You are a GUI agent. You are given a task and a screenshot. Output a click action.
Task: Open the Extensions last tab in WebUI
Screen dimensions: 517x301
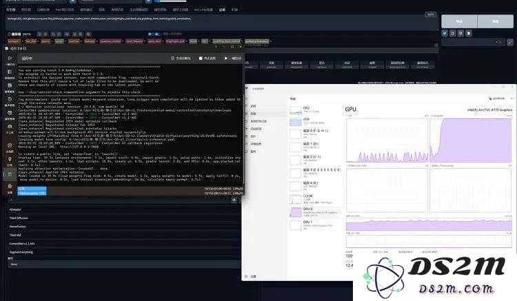(x=234, y=10)
